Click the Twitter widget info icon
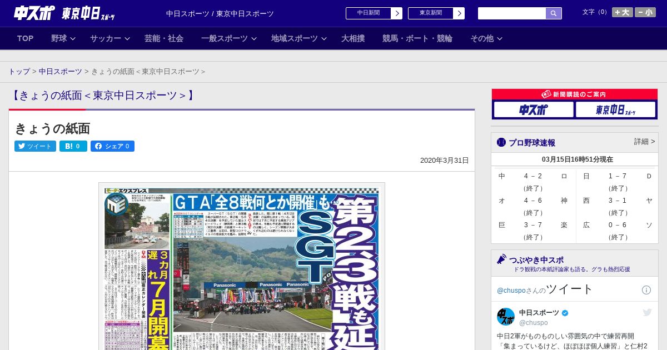The height and width of the screenshot is (350, 667). coord(646,290)
